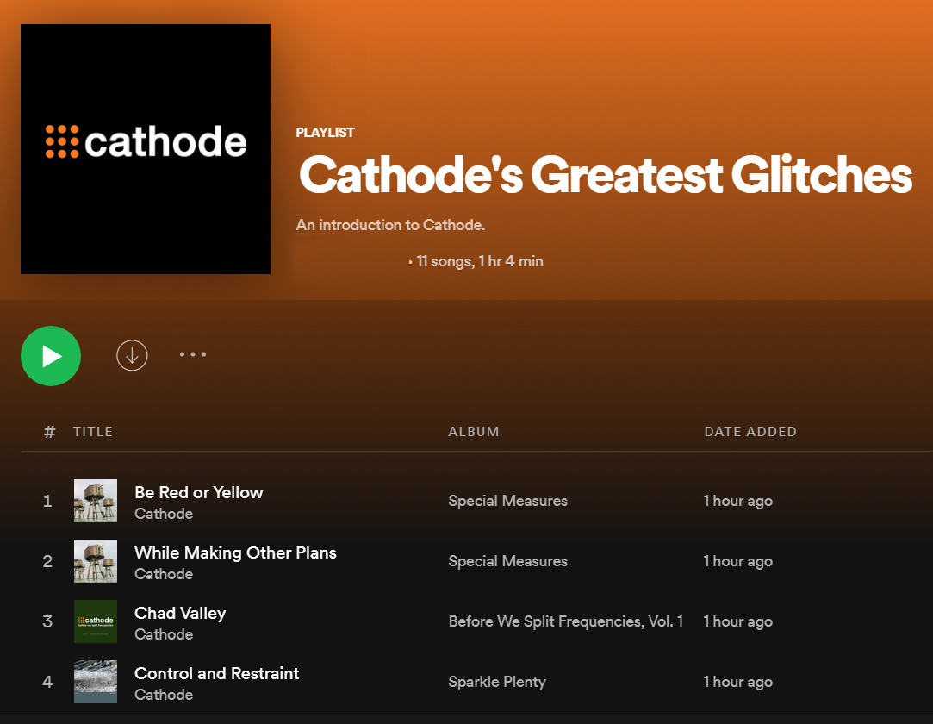
Task: Click the # column header
Action: pos(49,432)
